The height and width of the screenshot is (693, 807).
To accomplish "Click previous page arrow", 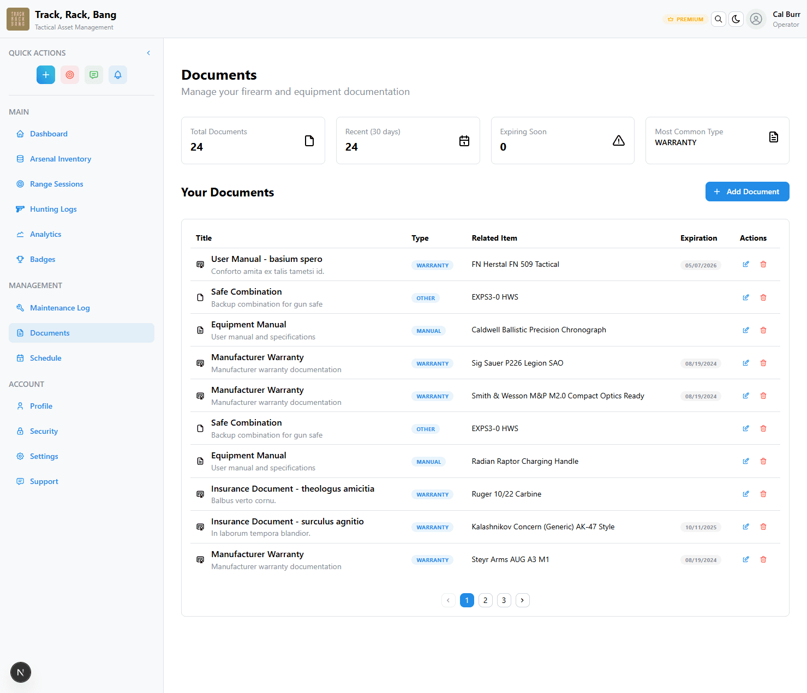I will [x=449, y=600].
